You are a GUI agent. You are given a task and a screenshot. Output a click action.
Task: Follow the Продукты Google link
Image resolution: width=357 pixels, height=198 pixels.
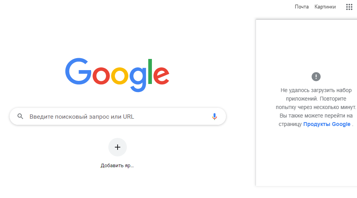pyautogui.click(x=327, y=124)
